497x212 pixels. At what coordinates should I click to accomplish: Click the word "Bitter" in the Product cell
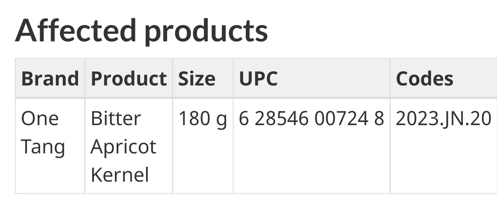[x=116, y=119]
